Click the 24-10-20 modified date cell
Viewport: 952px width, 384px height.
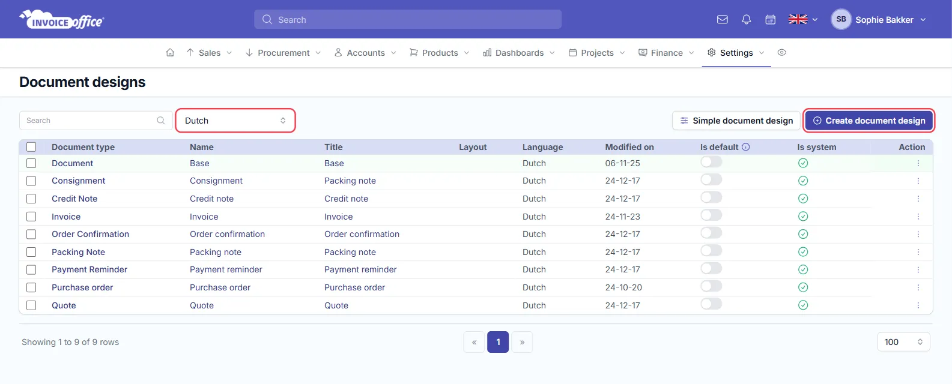(x=623, y=287)
